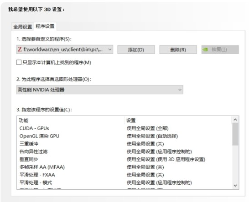Click the settings list scrollbar thumb
This screenshot has width=249, height=202.
[x=235, y=134]
